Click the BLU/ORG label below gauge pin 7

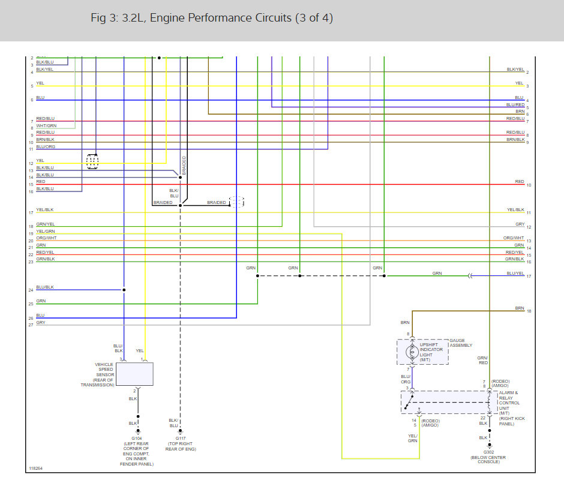click(x=406, y=379)
